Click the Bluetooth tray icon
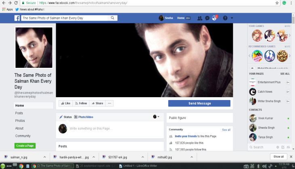The width and height of the screenshot is (295, 169). tap(258, 166)
